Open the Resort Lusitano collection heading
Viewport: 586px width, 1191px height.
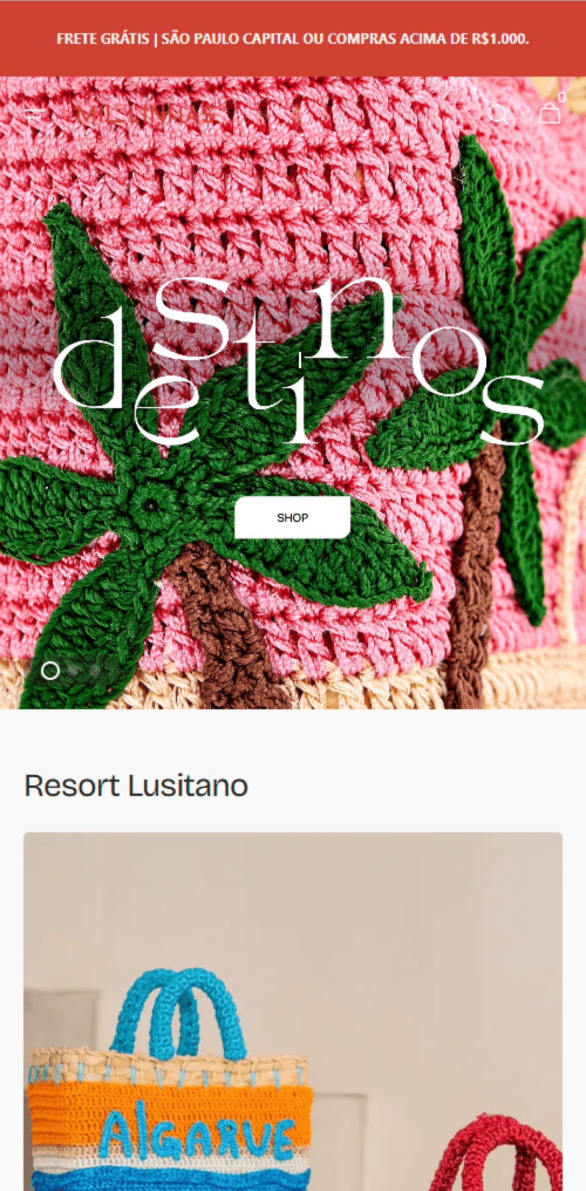(x=136, y=785)
